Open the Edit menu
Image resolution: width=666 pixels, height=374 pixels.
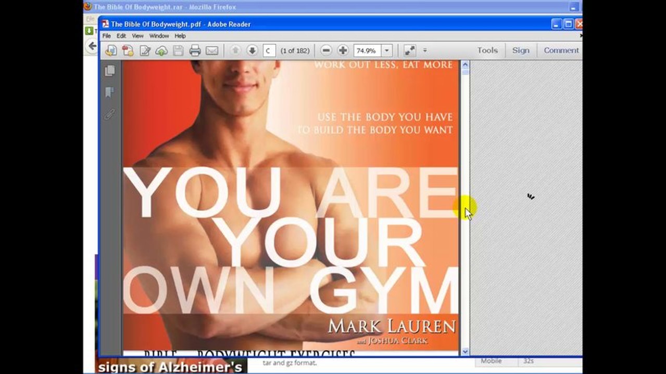click(x=121, y=36)
